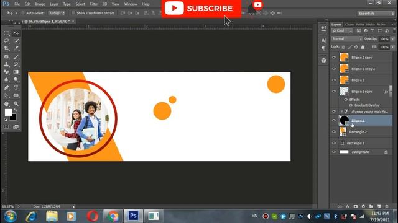The image size is (398, 223).
Task: Toggle Quick Mask mode icon
Action: [x=6, y=126]
